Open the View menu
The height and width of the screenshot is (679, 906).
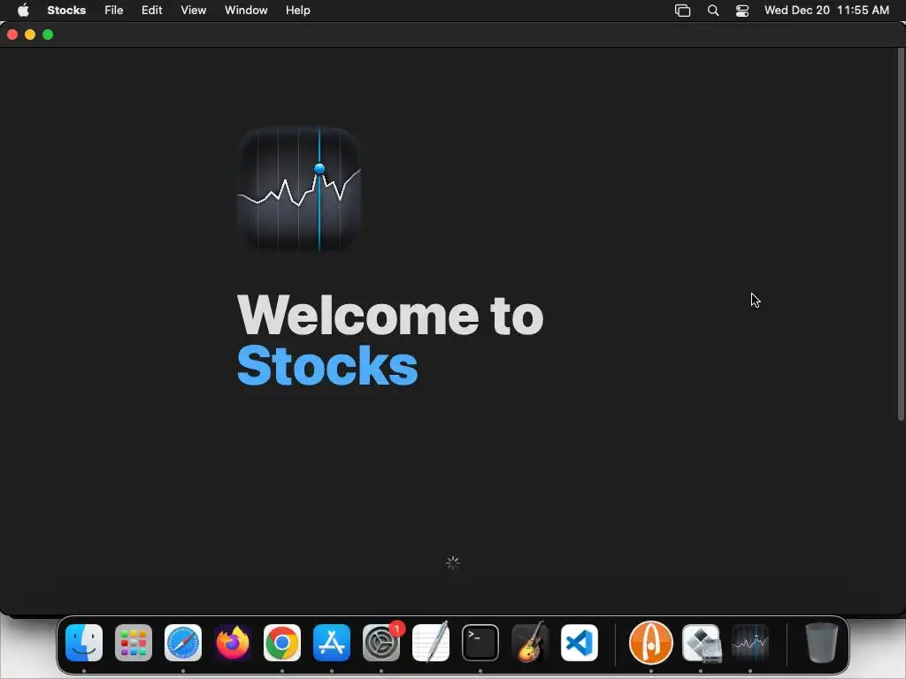[x=194, y=11]
